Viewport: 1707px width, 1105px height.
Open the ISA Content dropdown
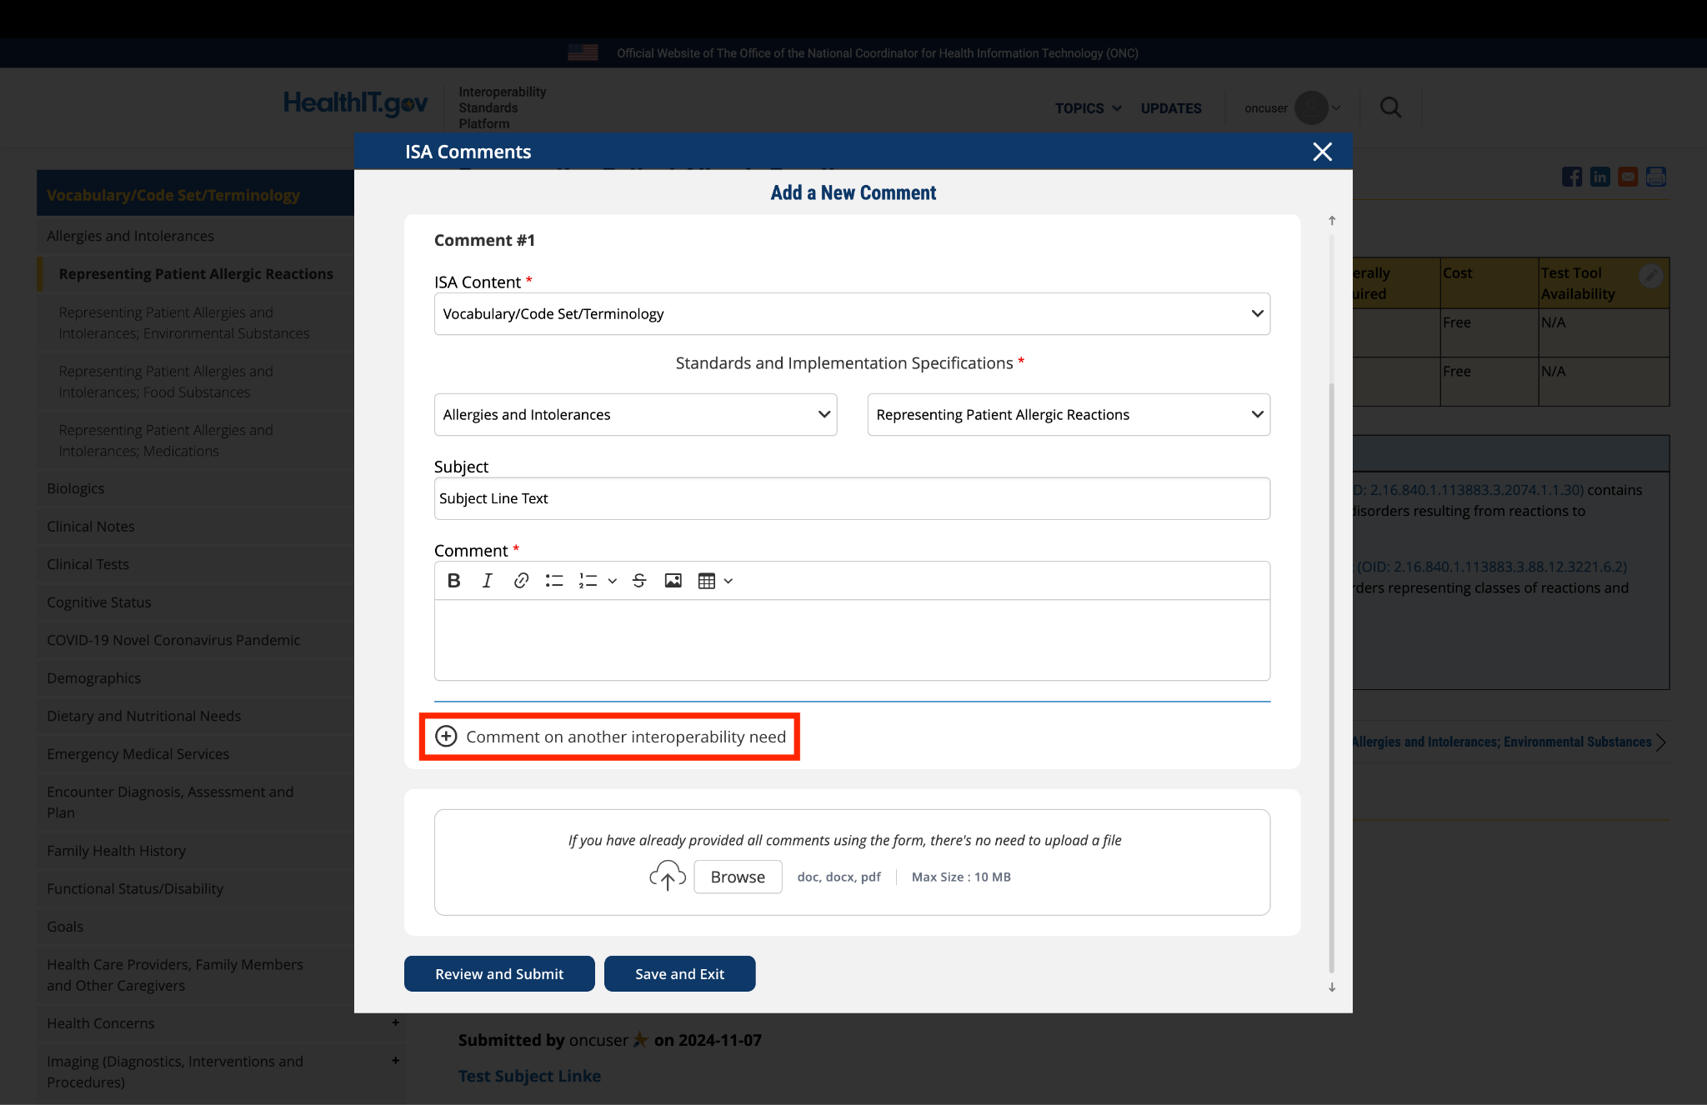click(x=852, y=314)
